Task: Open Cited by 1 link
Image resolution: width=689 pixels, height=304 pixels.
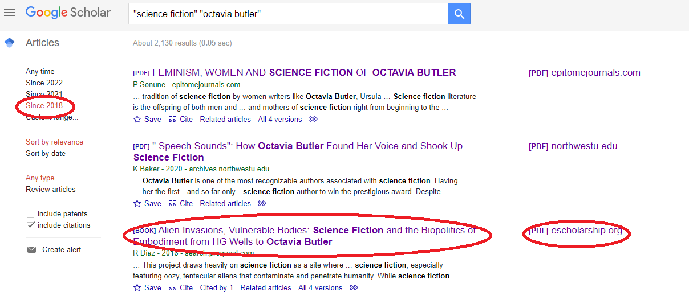Action: [x=217, y=288]
